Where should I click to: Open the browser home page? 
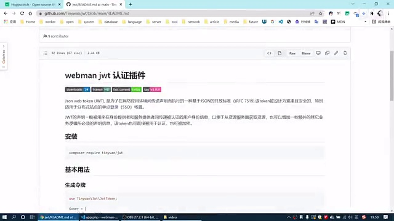(x=30, y=14)
